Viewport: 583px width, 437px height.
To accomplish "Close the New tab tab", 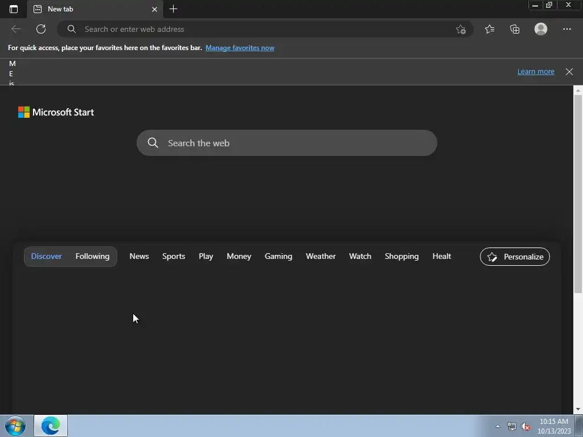I will pos(154,9).
